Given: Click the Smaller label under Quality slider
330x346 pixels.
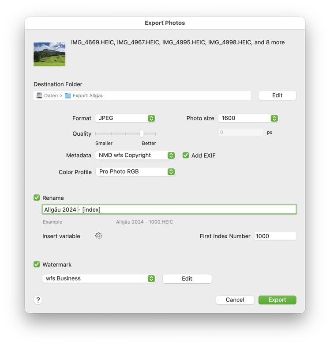Looking at the screenshot, I should coord(104,143).
